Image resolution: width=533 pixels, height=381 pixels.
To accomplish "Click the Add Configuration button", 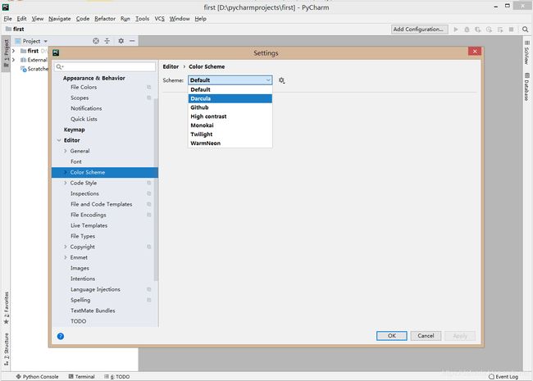I will [419, 29].
